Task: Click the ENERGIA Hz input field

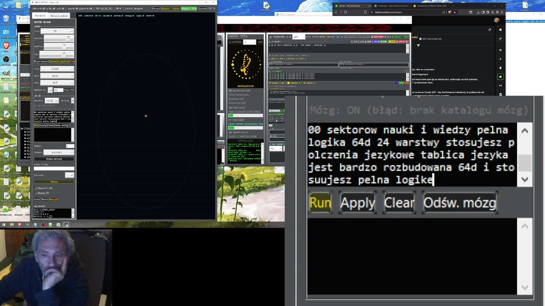Action: 58,90
